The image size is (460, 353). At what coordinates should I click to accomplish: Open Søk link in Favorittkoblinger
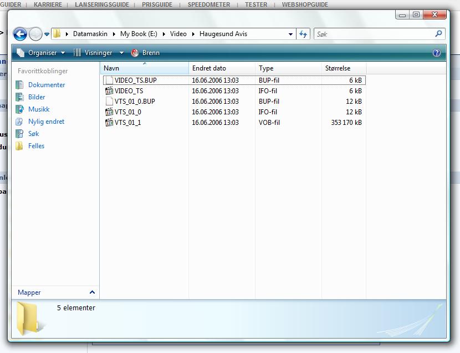point(33,134)
